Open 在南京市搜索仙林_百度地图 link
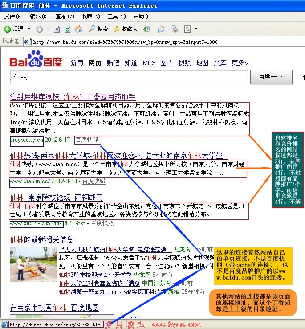Image resolution: width=305 pixels, height=329 pixels. (x=54, y=308)
